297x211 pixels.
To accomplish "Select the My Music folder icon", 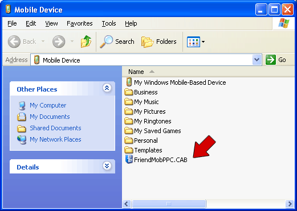I will pyautogui.click(x=129, y=102).
